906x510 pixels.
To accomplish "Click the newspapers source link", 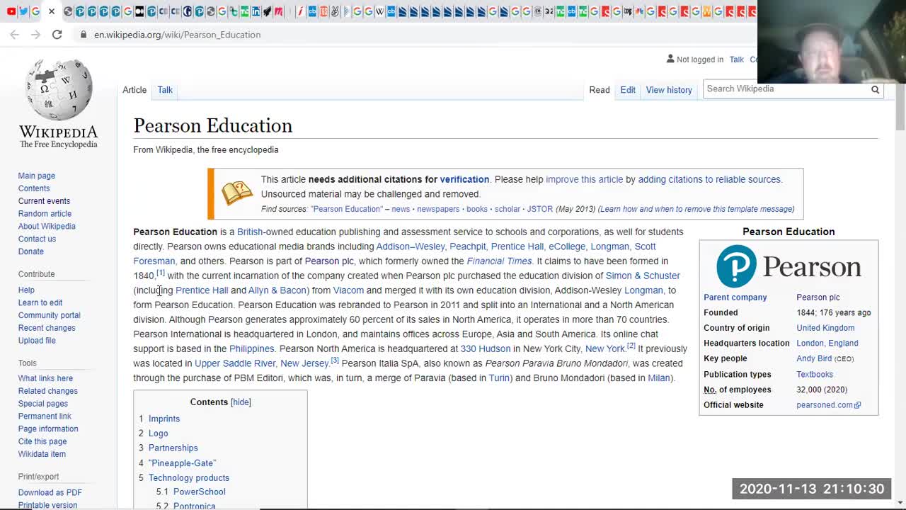I will (x=438, y=209).
